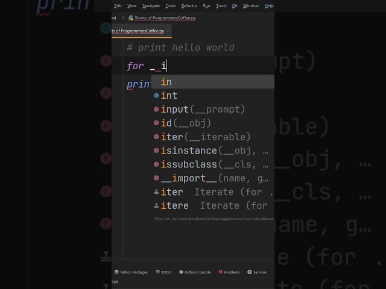Click breadcrumb Shorts of ProgremmersCoffee.py
Image resolution: width=386 pixels, height=289 pixels.
[165, 18]
